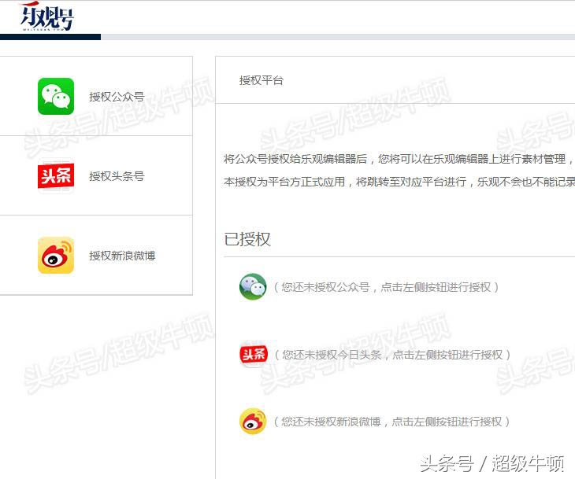Select 授权新浪微博 in the left panel
Screen dimensions: 575x479
pos(122,256)
